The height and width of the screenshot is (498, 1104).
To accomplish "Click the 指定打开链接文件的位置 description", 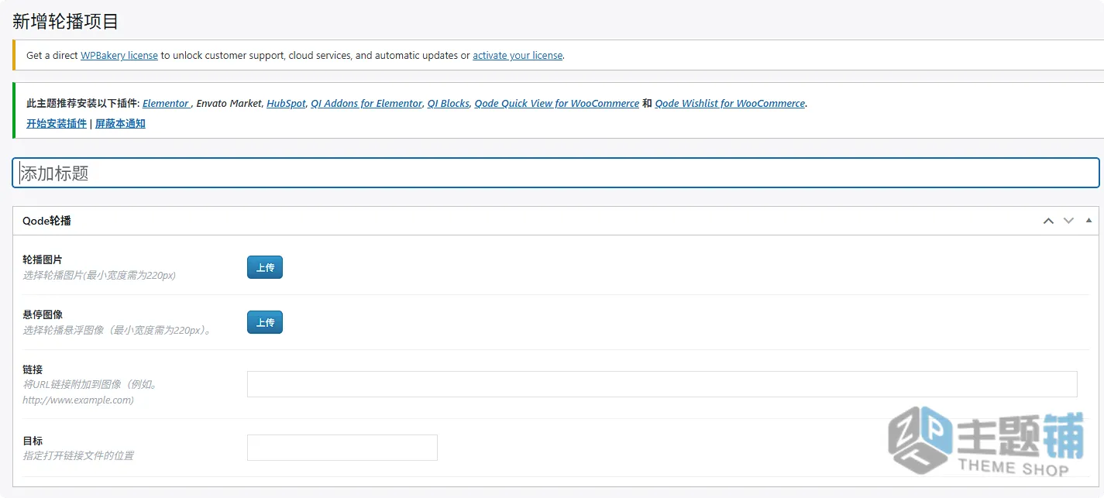I will pyautogui.click(x=78, y=455).
